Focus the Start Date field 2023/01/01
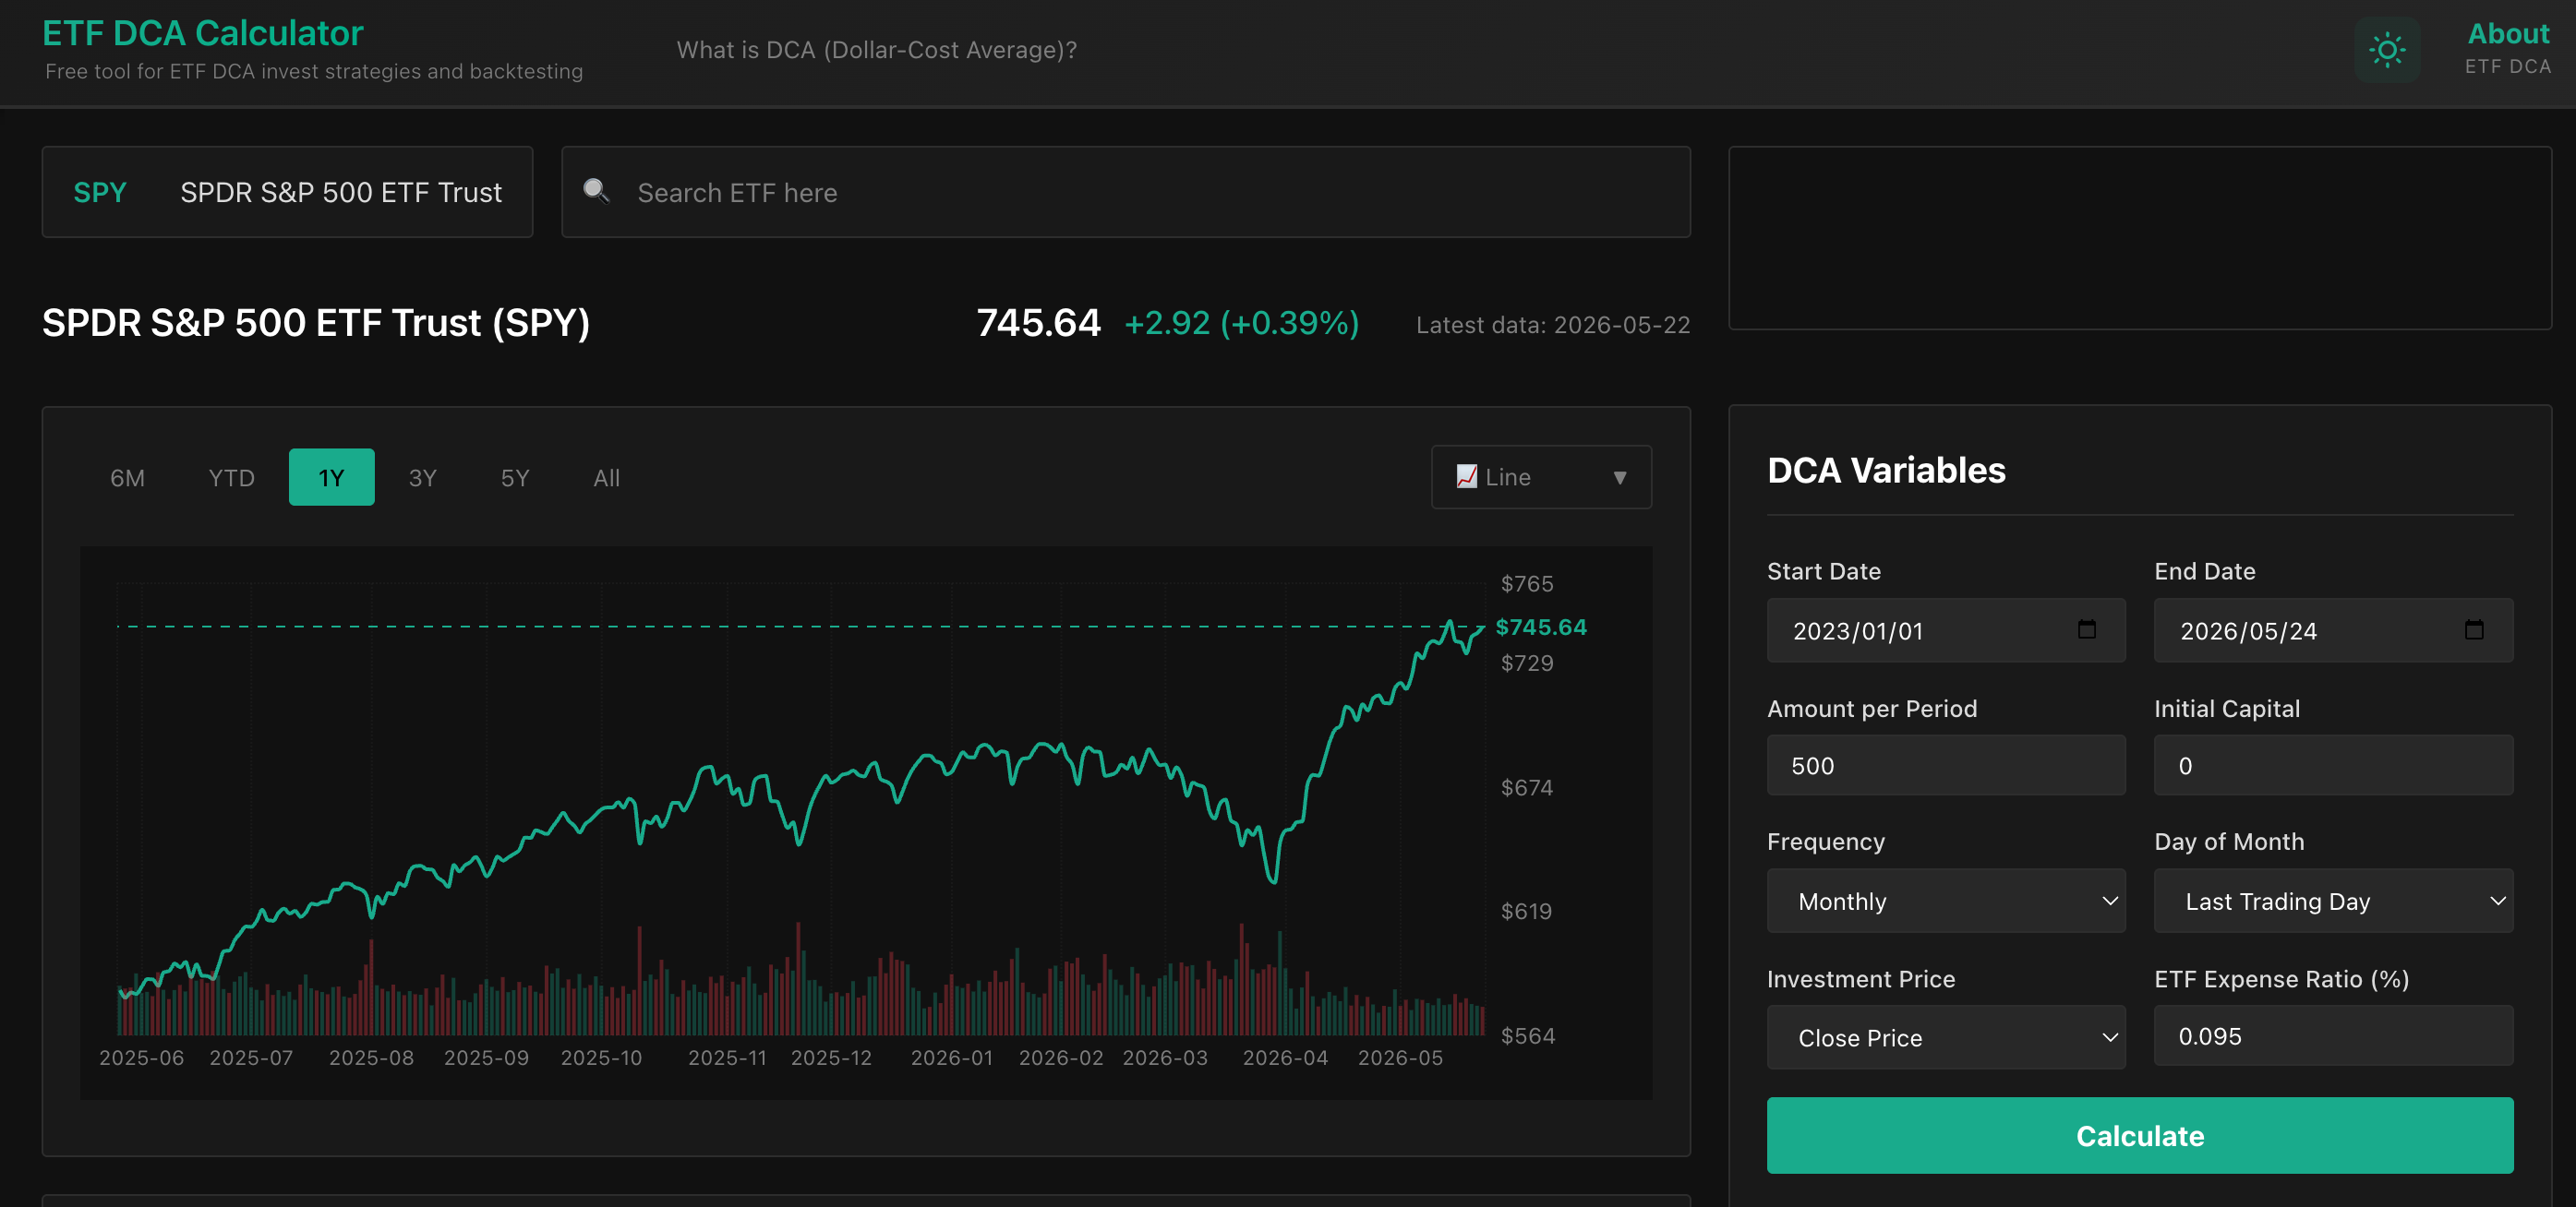 click(x=1945, y=630)
